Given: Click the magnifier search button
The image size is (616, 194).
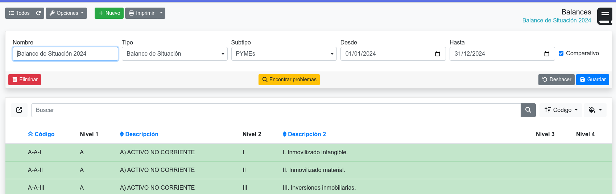Looking at the screenshot, I should [x=528, y=110].
